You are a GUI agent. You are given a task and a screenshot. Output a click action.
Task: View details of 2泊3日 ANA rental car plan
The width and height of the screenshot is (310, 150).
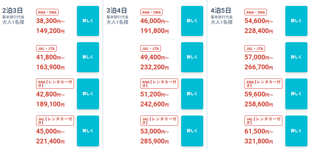click(88, 94)
